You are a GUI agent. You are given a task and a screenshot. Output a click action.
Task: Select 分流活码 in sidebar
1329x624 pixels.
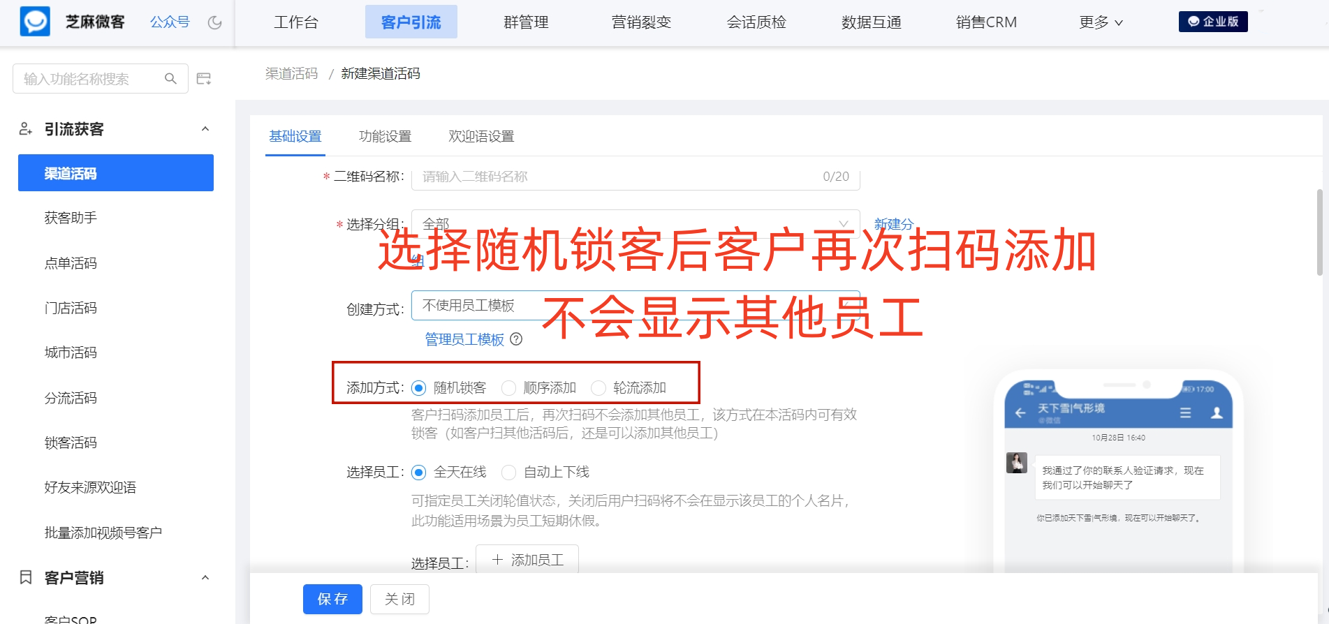click(71, 398)
